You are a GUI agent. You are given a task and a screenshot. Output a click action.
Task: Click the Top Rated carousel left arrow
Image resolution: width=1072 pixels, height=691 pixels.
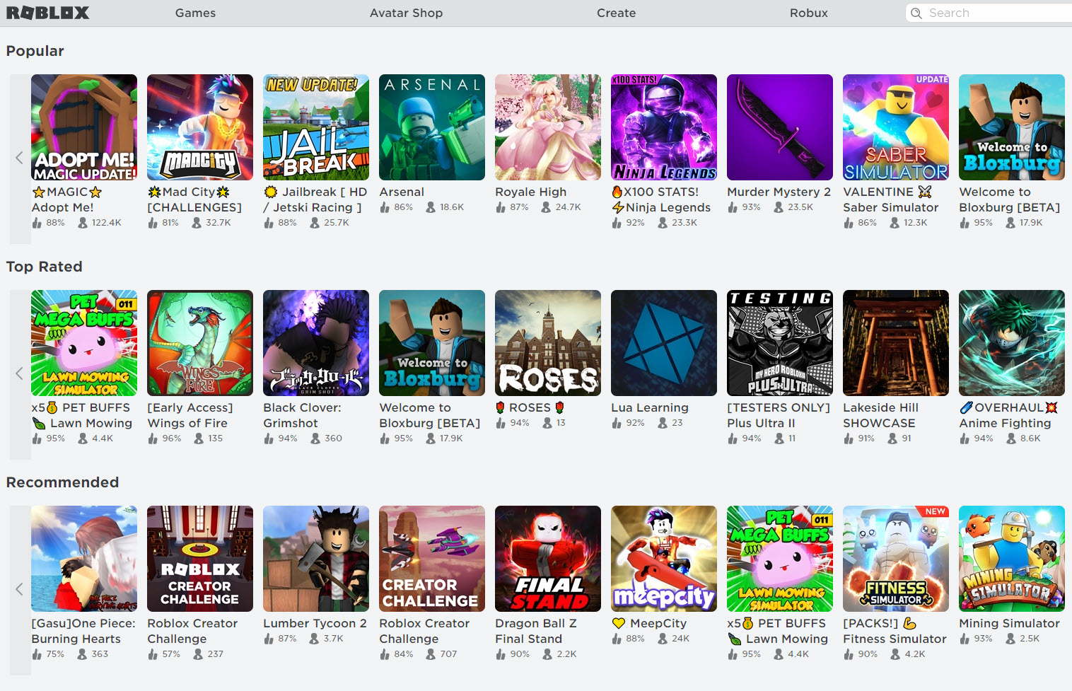point(20,373)
